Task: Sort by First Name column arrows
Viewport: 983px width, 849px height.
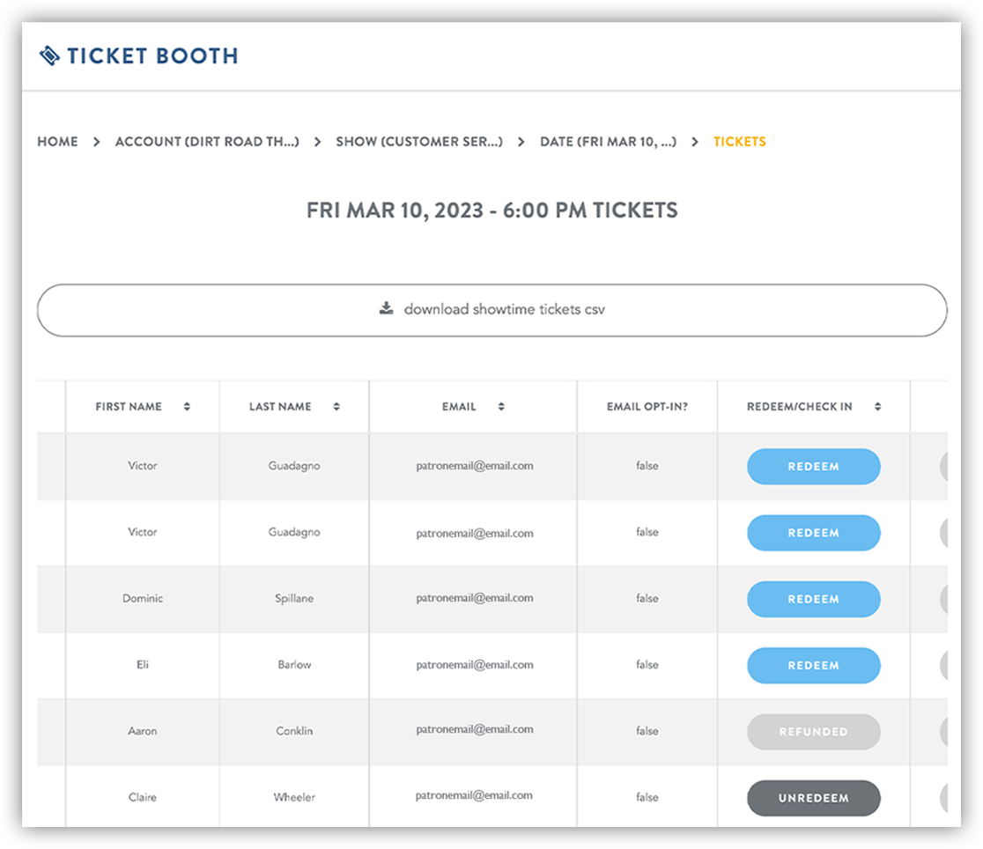Action: click(x=187, y=407)
